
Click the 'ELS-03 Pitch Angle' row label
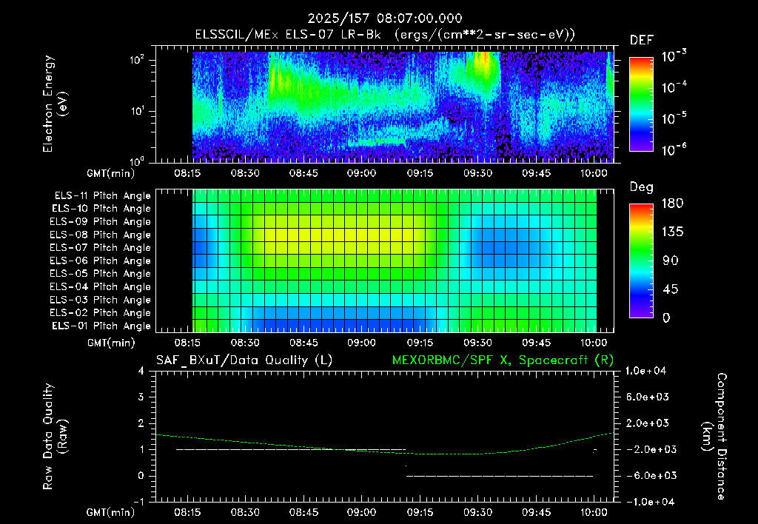pyautogui.click(x=101, y=300)
